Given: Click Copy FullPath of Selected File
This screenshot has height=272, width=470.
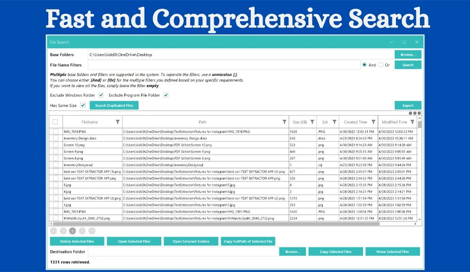Looking at the screenshot, I should click(248, 242).
